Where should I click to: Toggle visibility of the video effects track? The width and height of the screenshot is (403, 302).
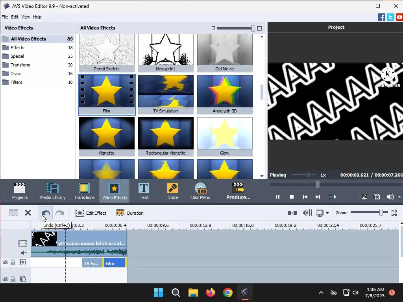pos(6,262)
